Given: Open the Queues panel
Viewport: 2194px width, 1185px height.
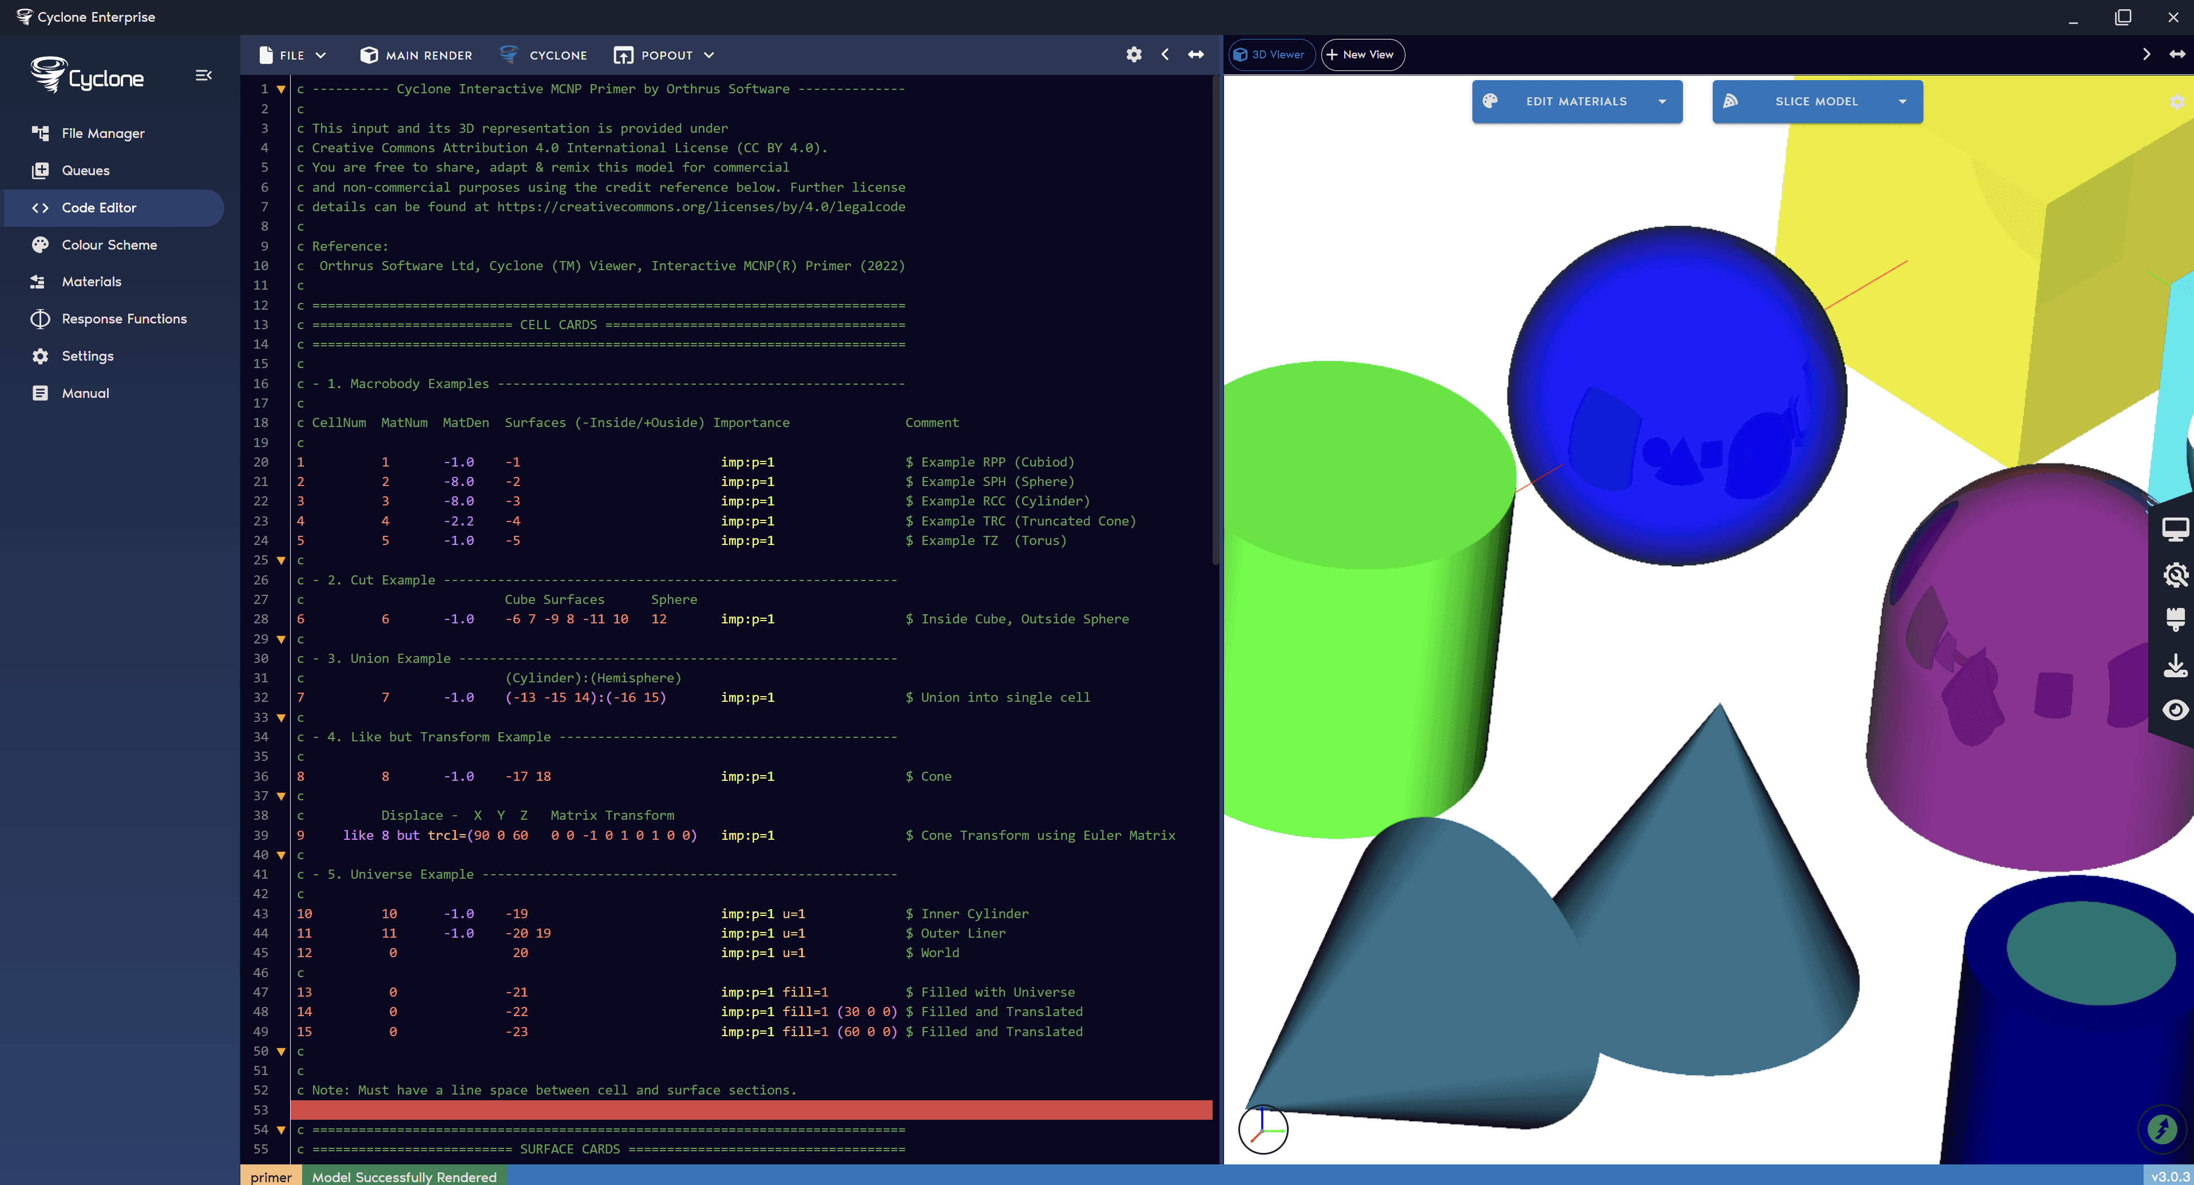Looking at the screenshot, I should (x=85, y=171).
